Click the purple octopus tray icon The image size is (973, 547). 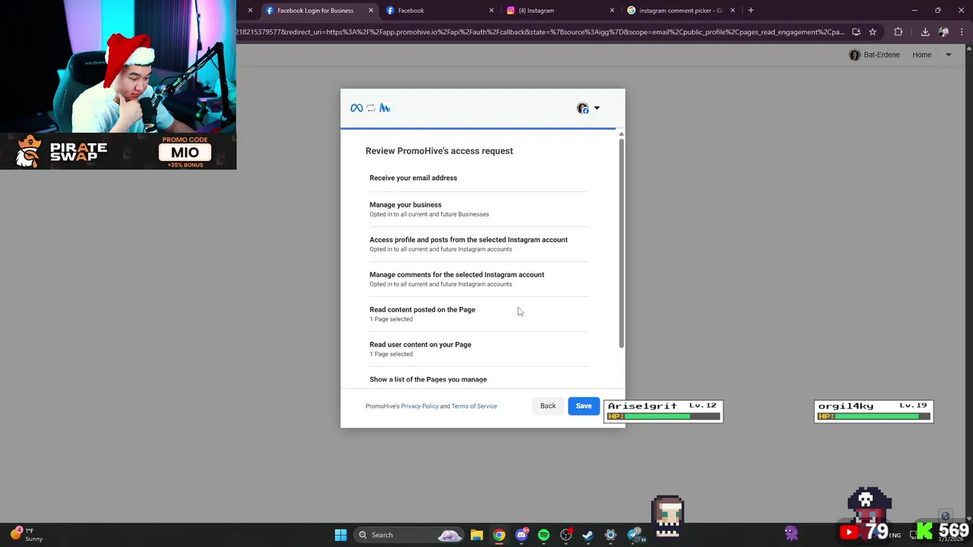click(x=791, y=533)
